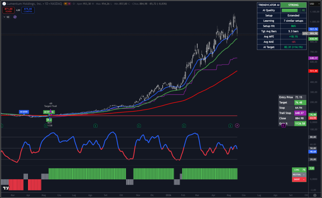The image size is (322, 198).
Task: Click the Close 884.98 value
Action: (x=300, y=118)
